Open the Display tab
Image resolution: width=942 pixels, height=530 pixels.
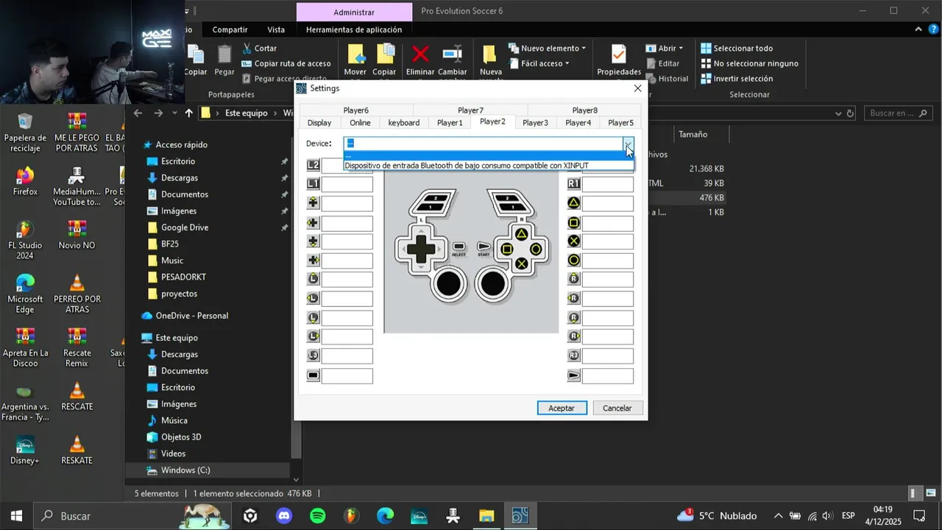tap(319, 123)
